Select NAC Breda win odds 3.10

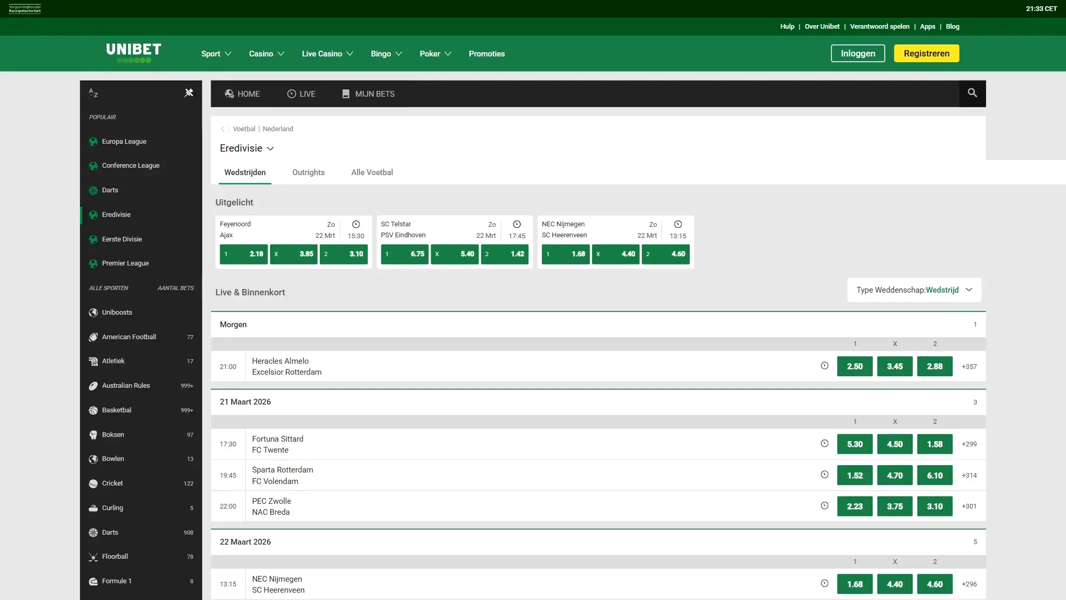coord(934,506)
